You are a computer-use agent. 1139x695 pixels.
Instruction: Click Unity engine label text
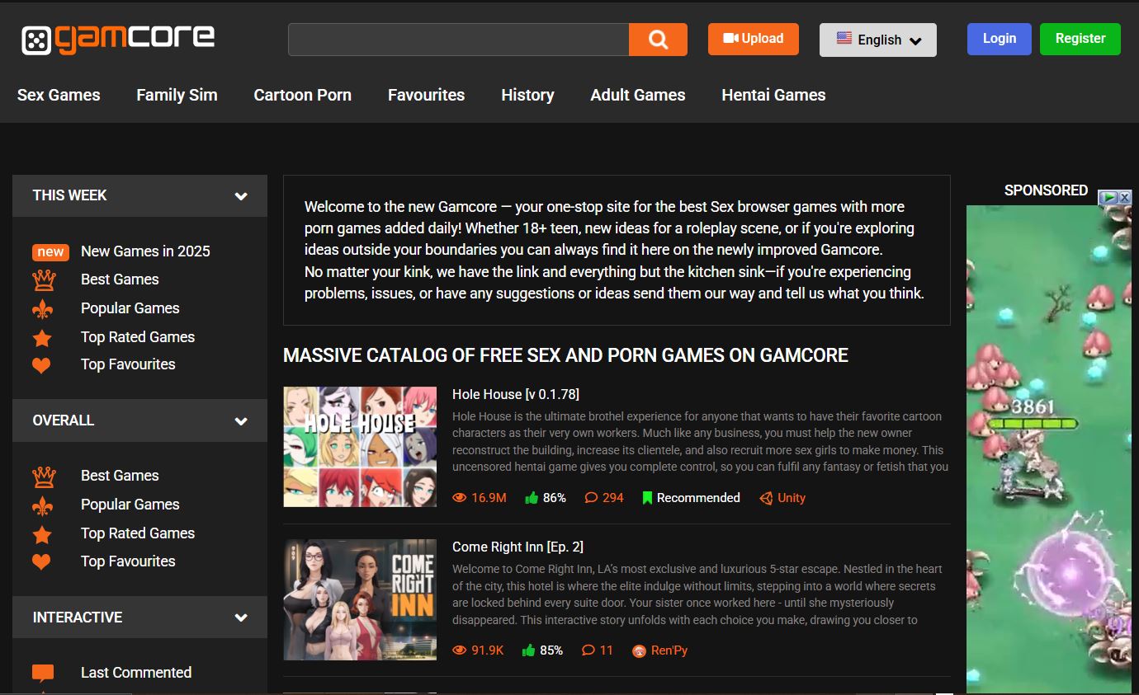pyautogui.click(x=791, y=498)
